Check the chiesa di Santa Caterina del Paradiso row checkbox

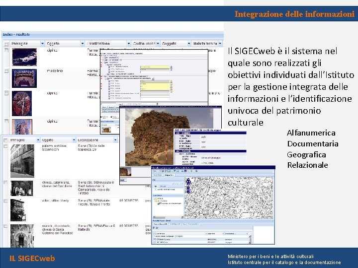coord(5,226)
